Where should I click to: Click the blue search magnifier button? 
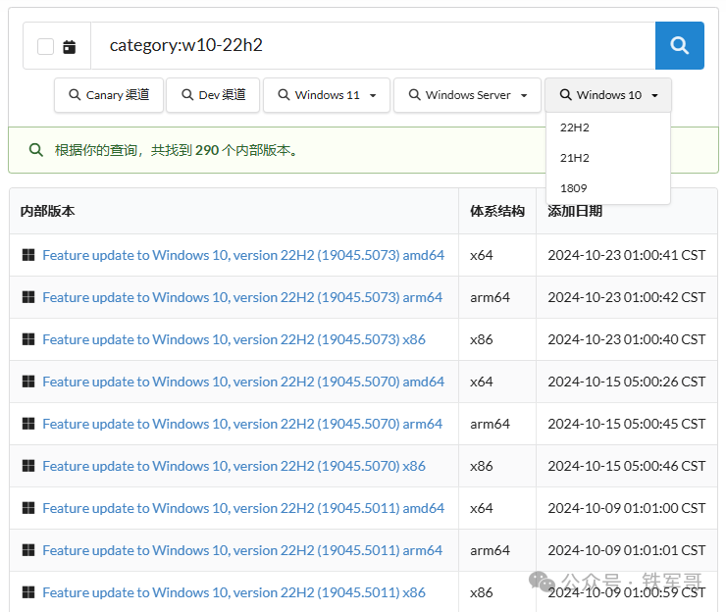679,45
